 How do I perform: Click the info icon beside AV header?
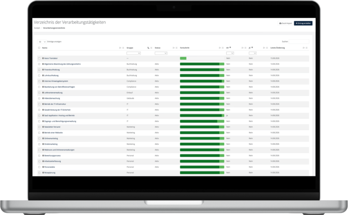click(x=230, y=48)
